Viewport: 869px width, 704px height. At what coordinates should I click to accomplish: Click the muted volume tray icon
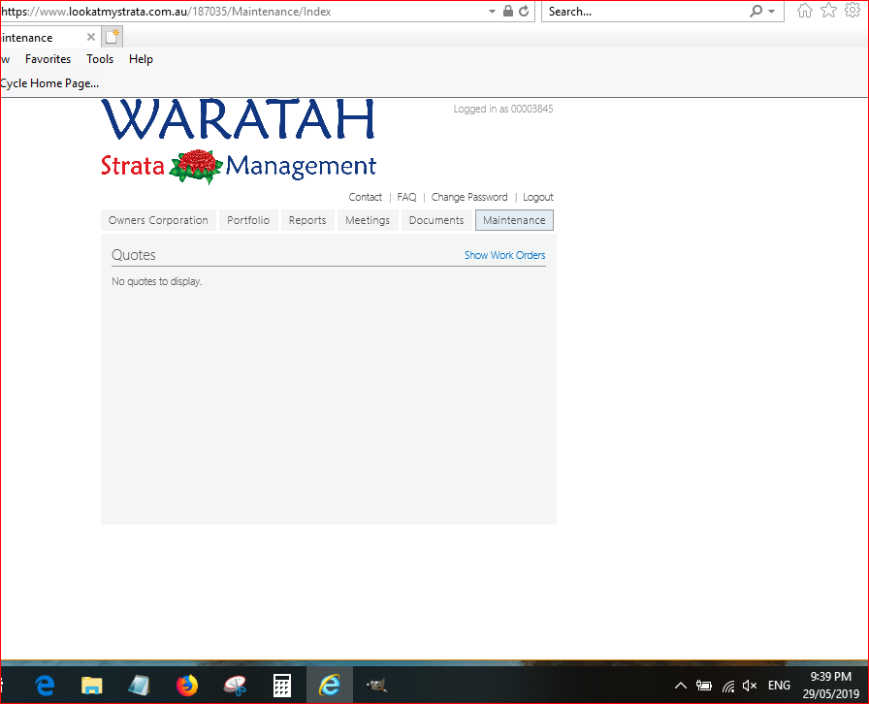point(750,686)
